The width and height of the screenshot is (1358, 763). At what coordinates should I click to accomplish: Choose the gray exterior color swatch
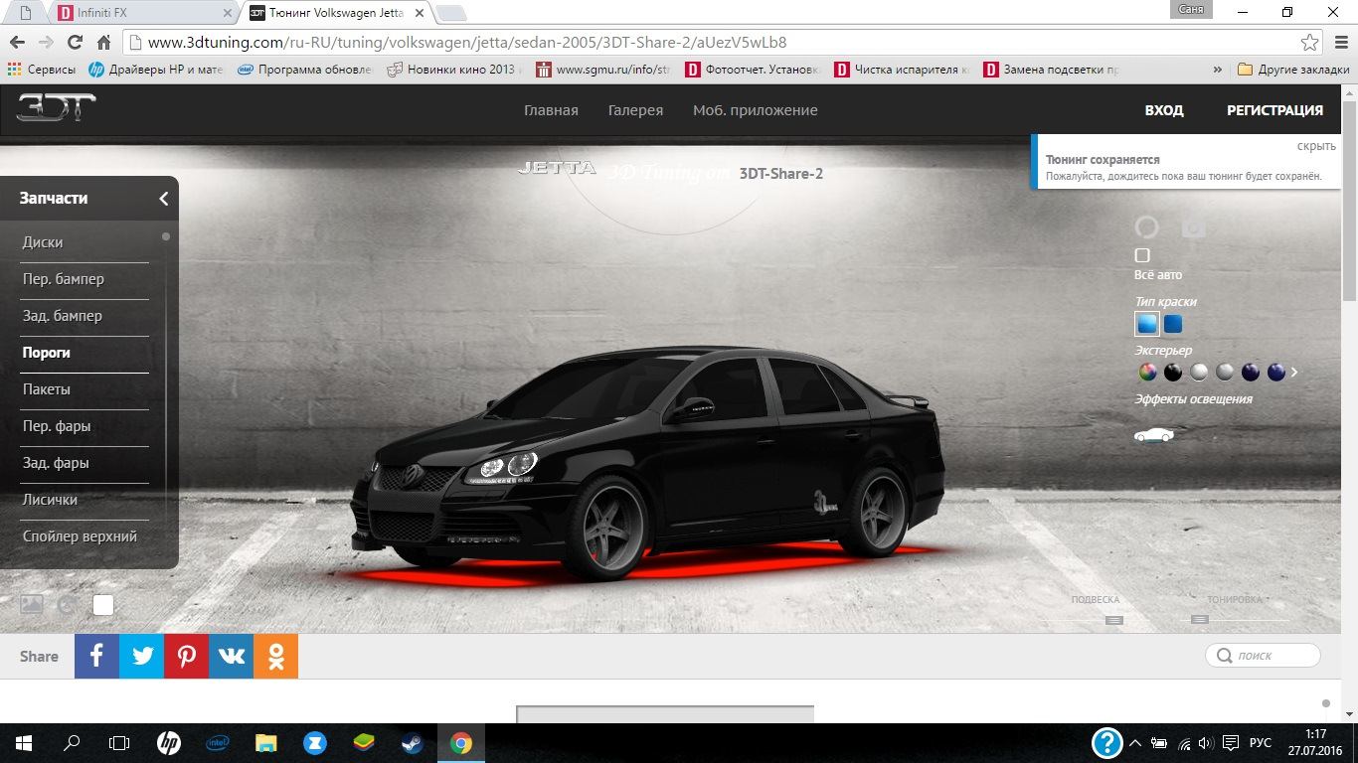click(1225, 373)
